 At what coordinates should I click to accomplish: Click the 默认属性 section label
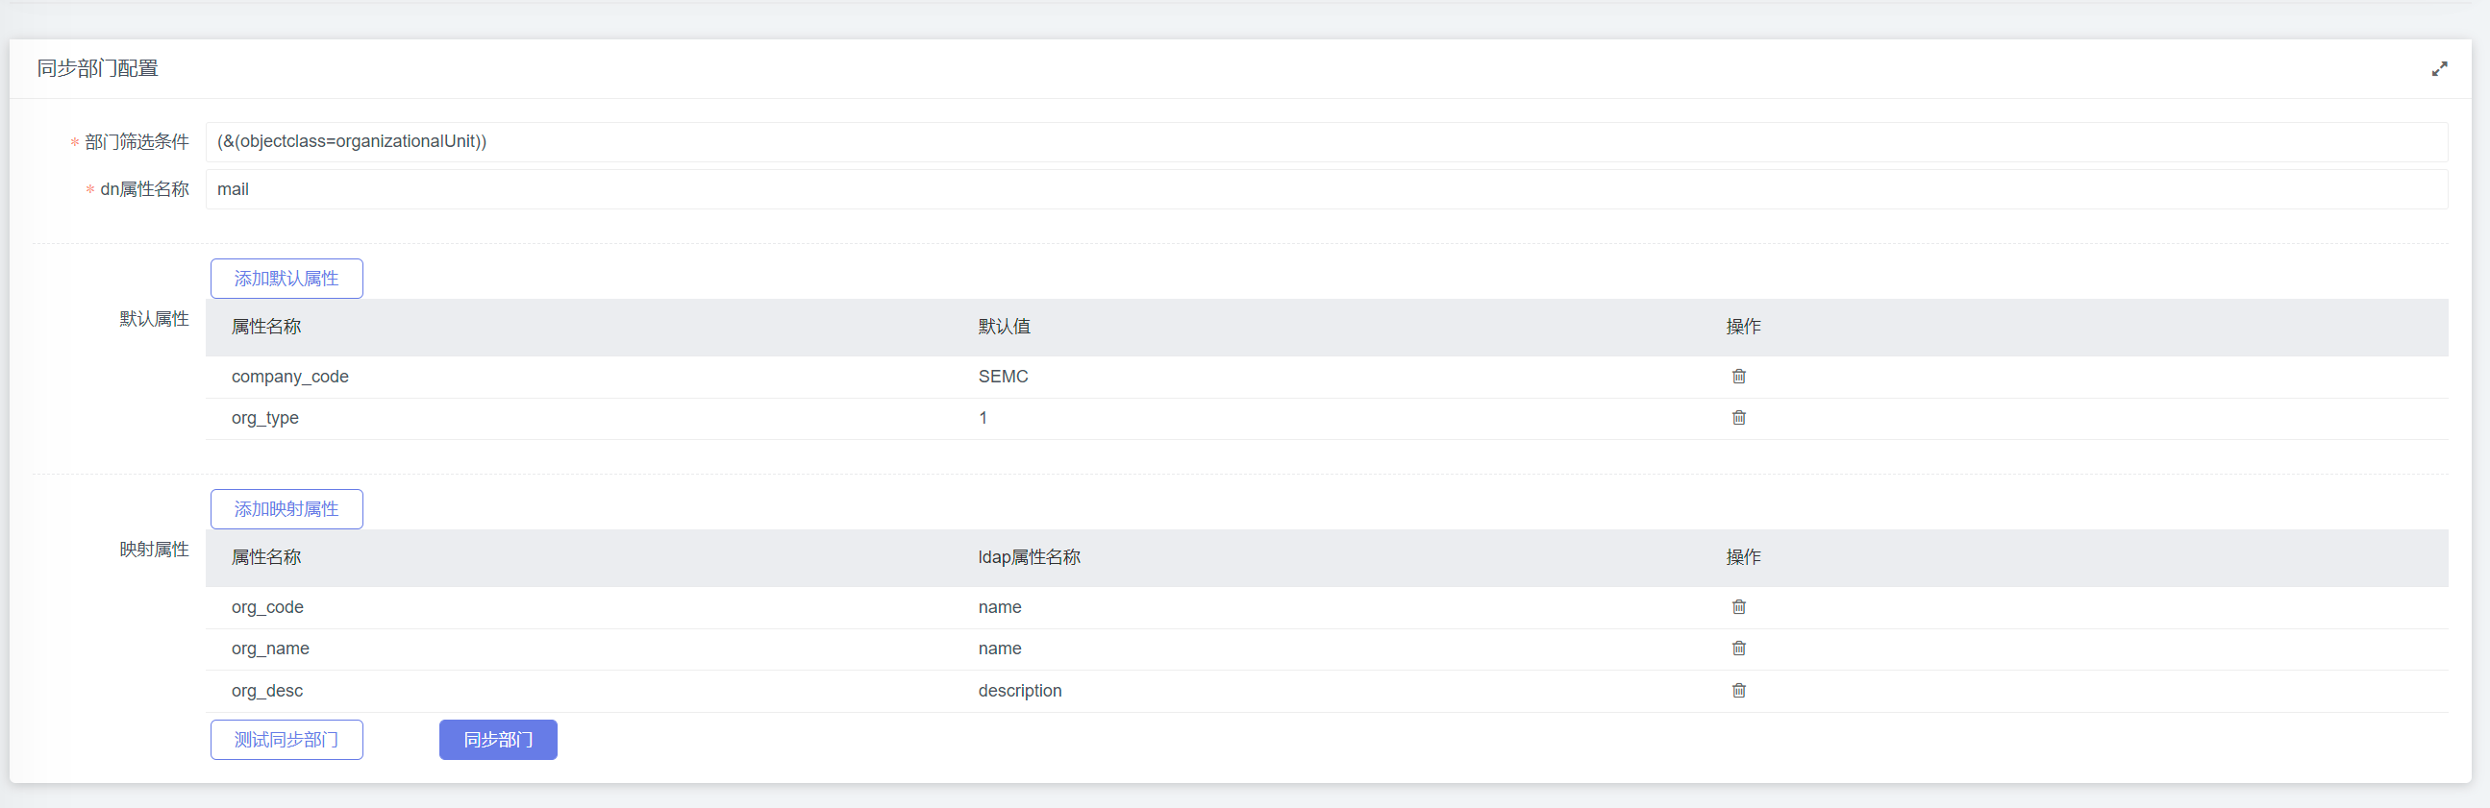[155, 319]
